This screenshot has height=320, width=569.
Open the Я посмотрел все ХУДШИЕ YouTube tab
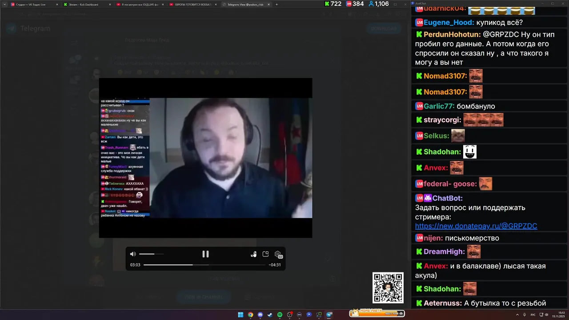tap(140, 4)
